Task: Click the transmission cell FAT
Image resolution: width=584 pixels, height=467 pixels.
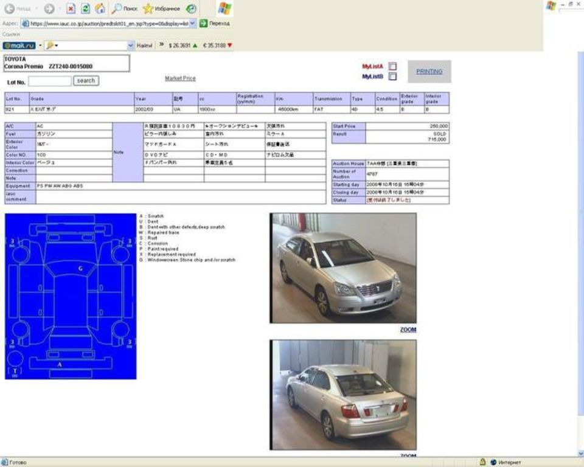Action: [332, 109]
